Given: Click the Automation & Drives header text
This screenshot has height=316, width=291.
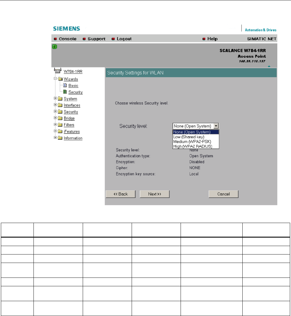Looking at the screenshot, I should pyautogui.click(x=261, y=30).
